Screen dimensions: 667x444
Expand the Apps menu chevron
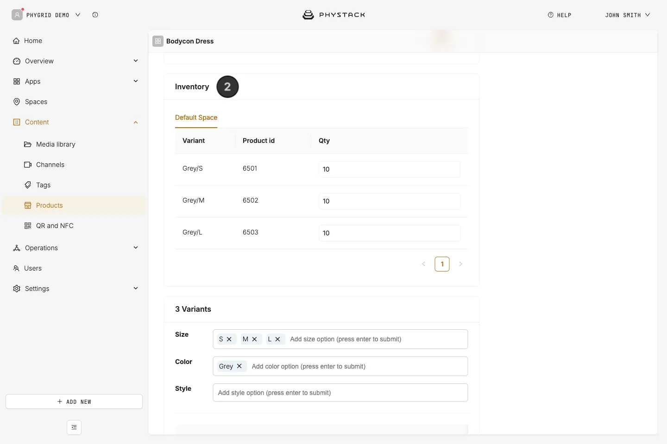pos(136,81)
